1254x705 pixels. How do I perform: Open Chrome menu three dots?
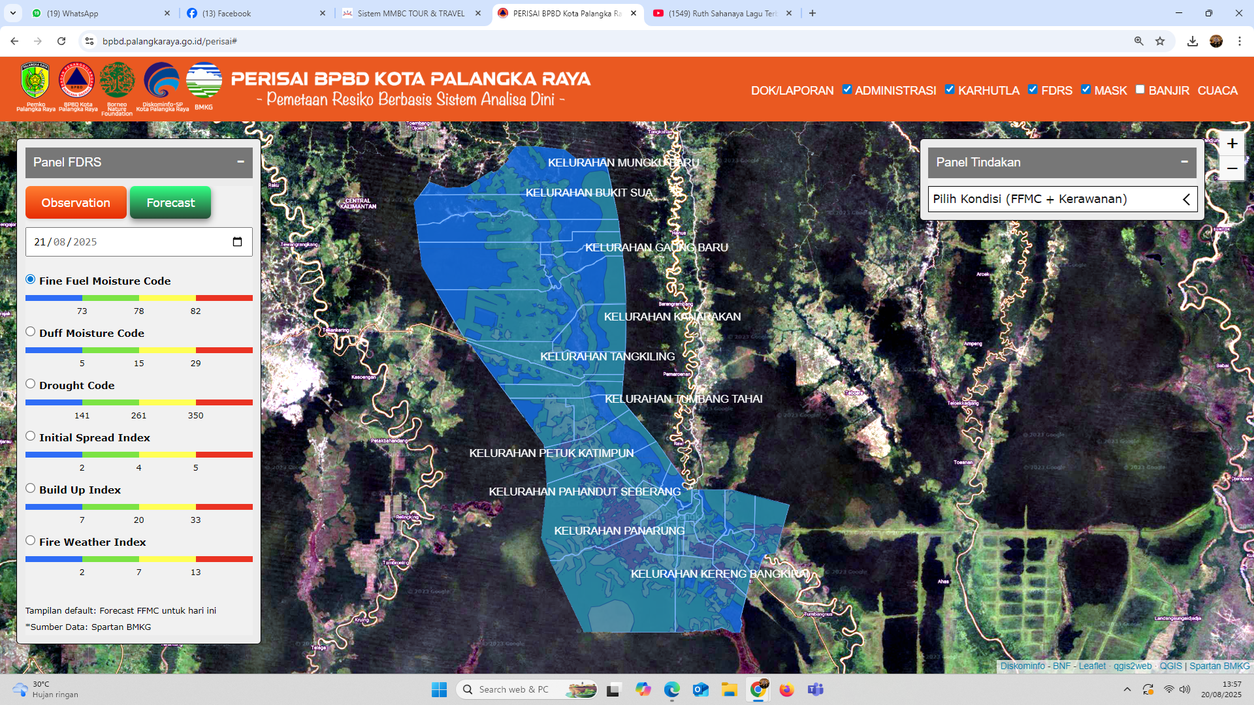1240,41
